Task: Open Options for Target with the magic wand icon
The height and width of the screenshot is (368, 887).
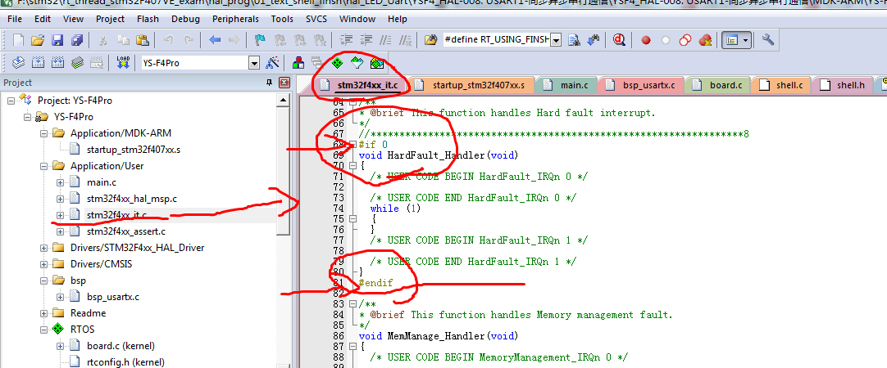Action: coord(273,62)
